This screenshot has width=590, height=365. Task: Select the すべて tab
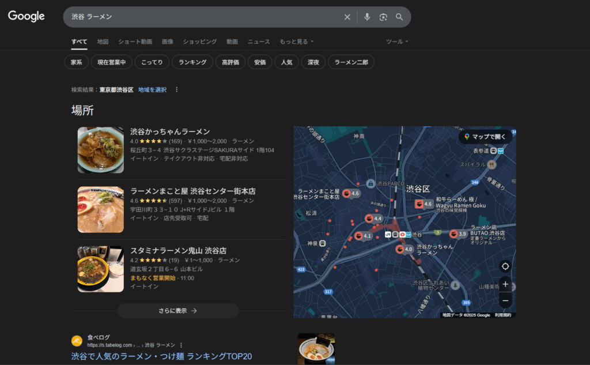(x=80, y=42)
